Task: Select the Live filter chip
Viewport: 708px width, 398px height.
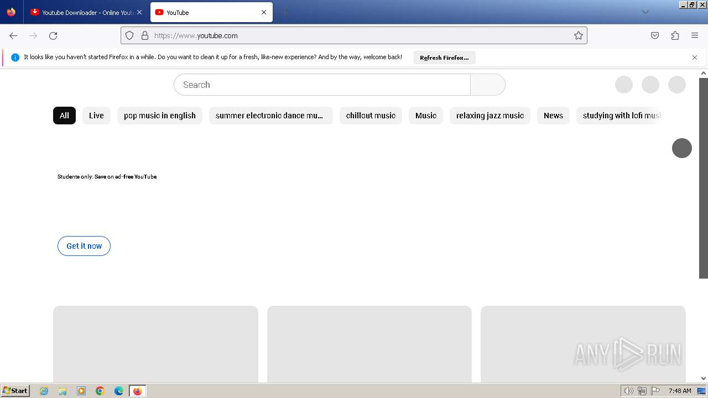Action: (96, 116)
